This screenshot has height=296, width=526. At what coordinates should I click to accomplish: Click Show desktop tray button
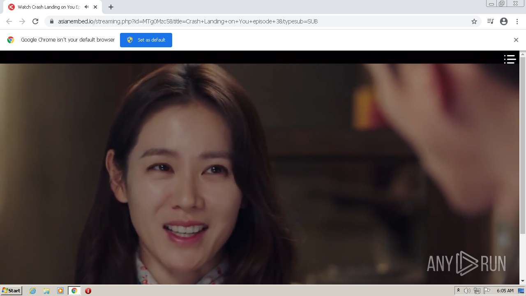(x=521, y=291)
